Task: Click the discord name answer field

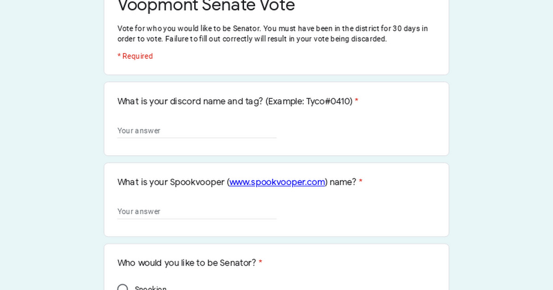Action: (197, 131)
